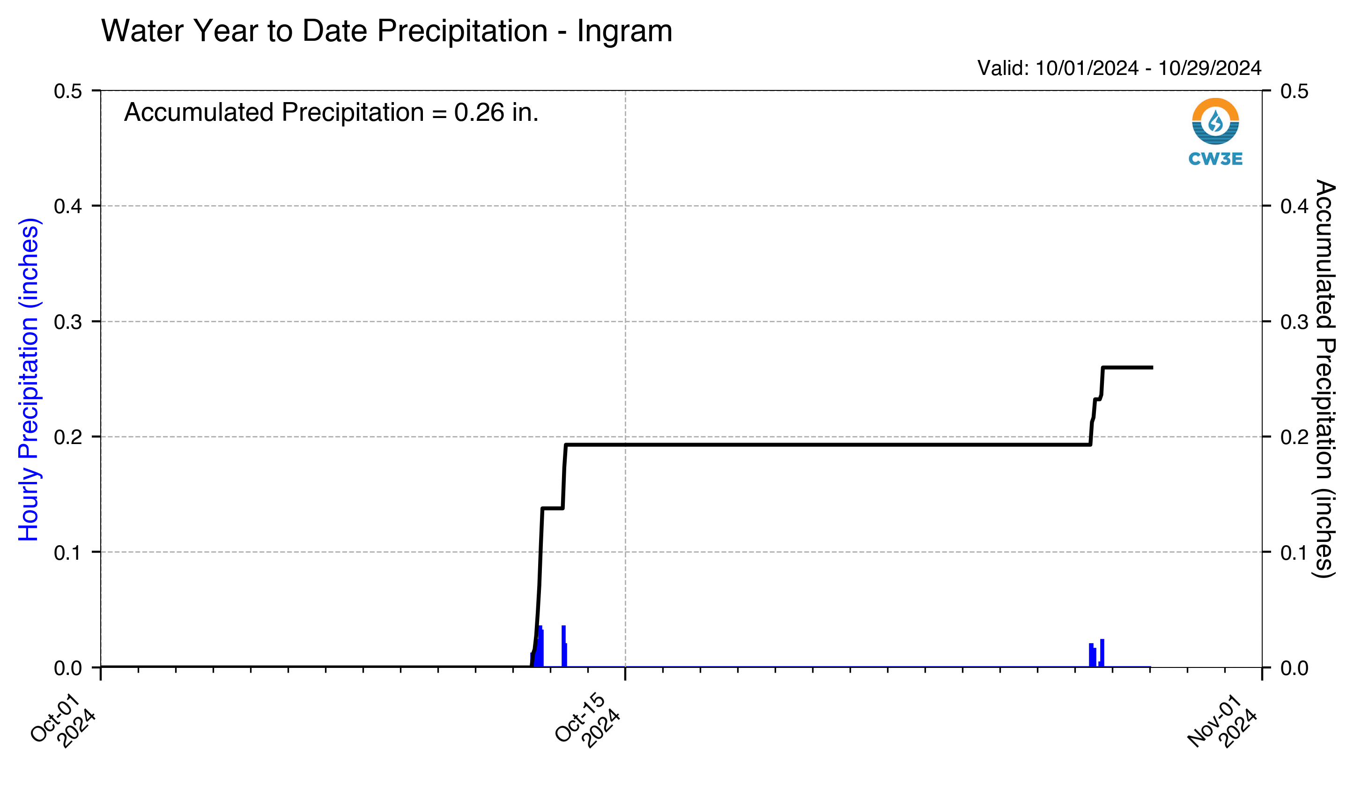Viewport: 1354px width, 785px height.
Task: Click the Oct-15 2024 x-axis label
Action: [x=588, y=720]
